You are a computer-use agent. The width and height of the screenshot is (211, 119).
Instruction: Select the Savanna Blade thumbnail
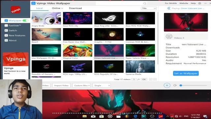(x=140, y=66)
